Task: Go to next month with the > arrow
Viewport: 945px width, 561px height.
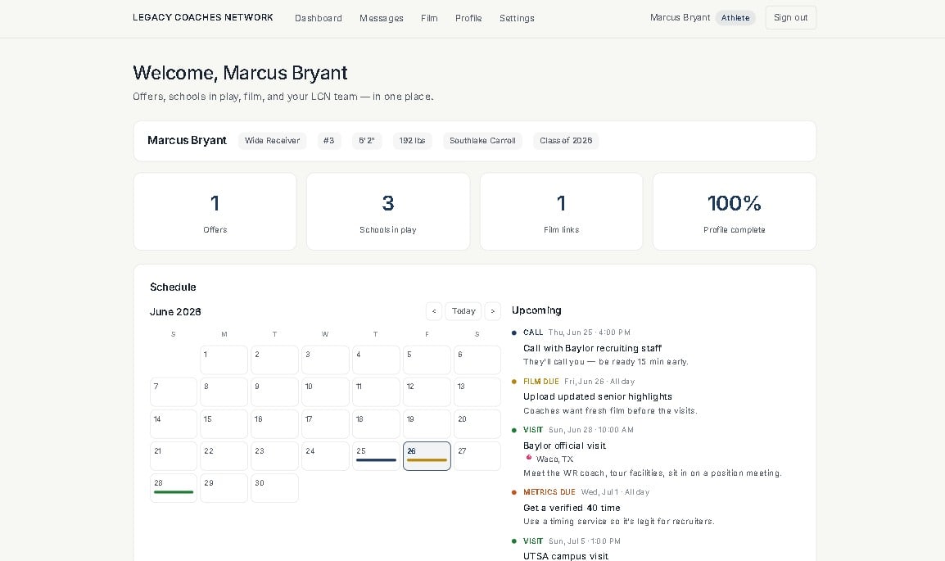Action: (492, 311)
